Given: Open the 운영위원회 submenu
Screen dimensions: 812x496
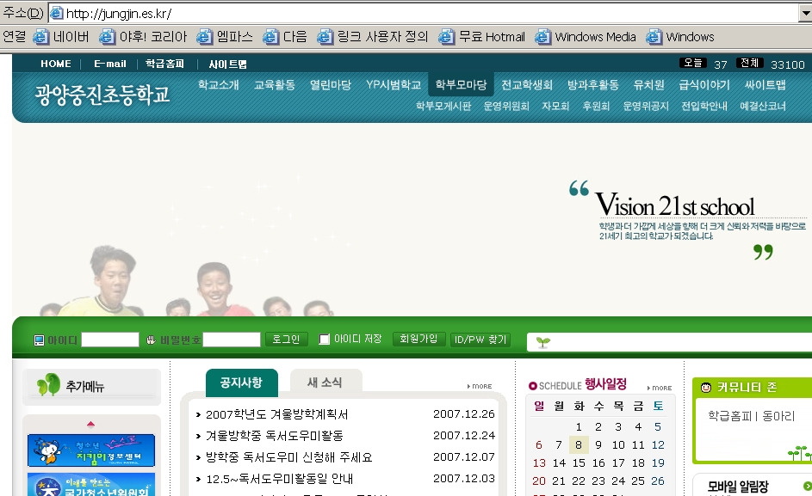Looking at the screenshot, I should click(506, 106).
